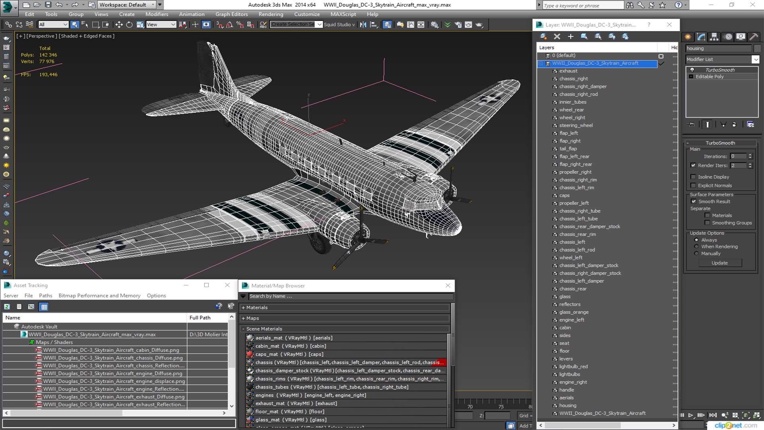Click Delete layer X icon in Layer dialog
Viewport: 764px width, 430px height.
(557, 37)
